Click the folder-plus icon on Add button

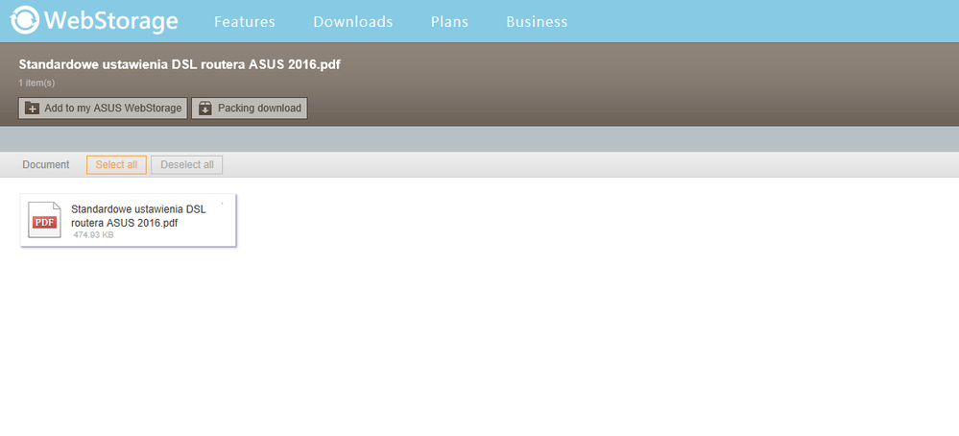(x=32, y=109)
